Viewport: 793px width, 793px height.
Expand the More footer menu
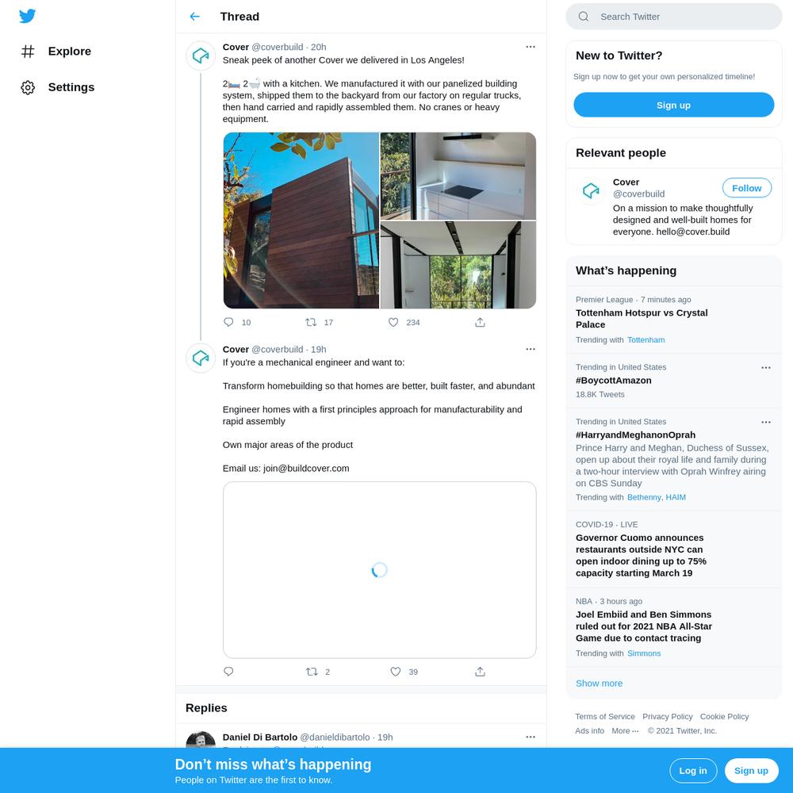pos(625,731)
